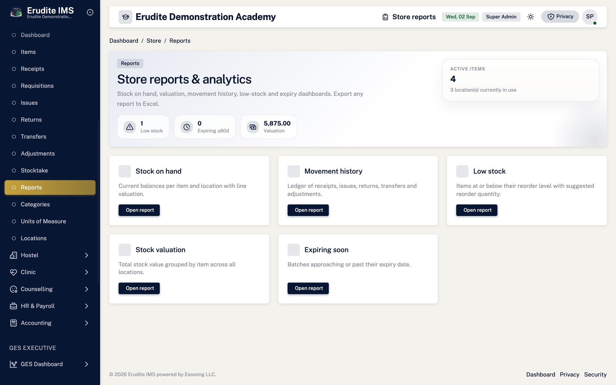The height and width of the screenshot is (385, 616).
Task: Open the Stock valuation report
Action: [139, 288]
